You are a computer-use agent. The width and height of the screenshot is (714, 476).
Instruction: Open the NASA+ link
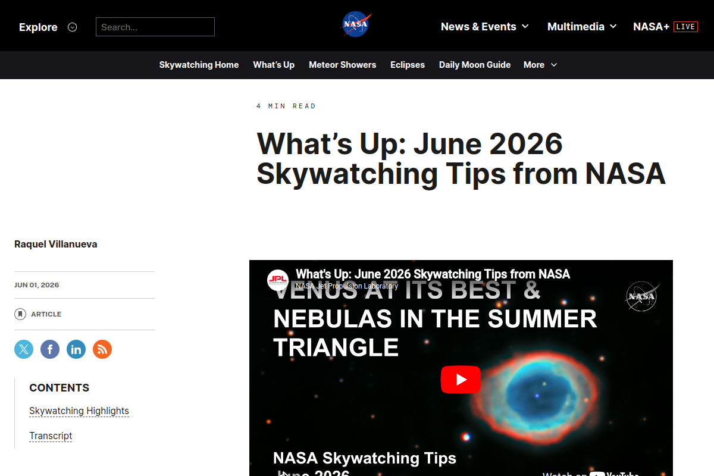651,27
